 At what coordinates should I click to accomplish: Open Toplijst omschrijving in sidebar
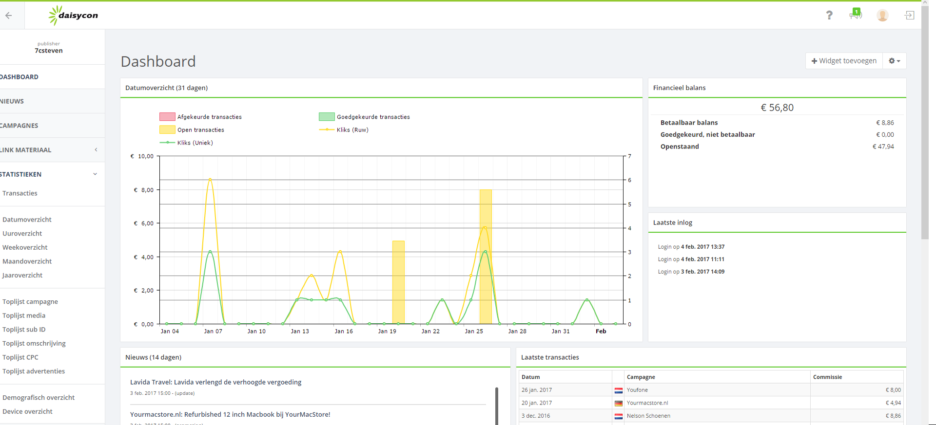[34, 343]
